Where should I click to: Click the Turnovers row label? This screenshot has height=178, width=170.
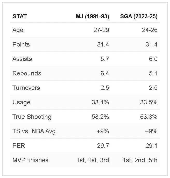(x=26, y=88)
